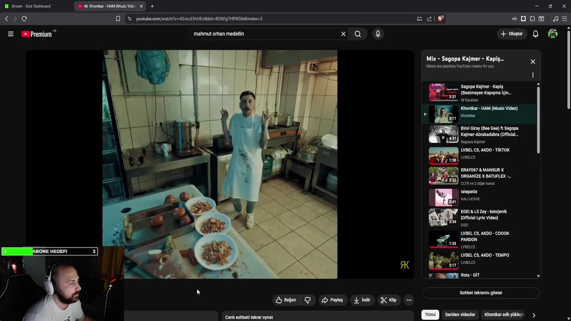Screen dimensions: 571x321
Task: Open the YouTube hamburger guide menu
Action: [x=11, y=34]
